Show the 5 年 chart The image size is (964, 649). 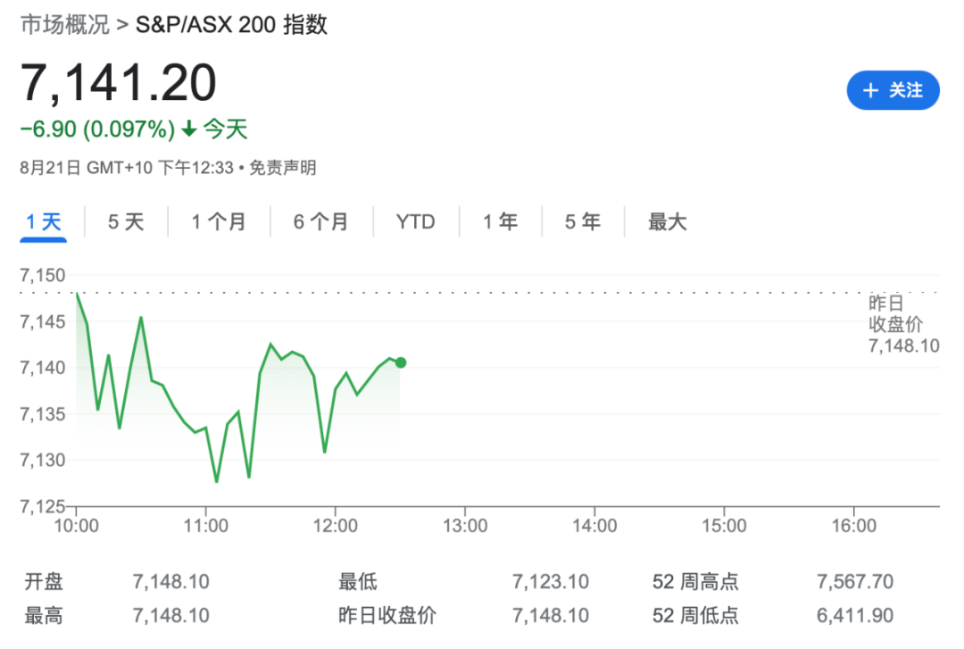(x=582, y=221)
